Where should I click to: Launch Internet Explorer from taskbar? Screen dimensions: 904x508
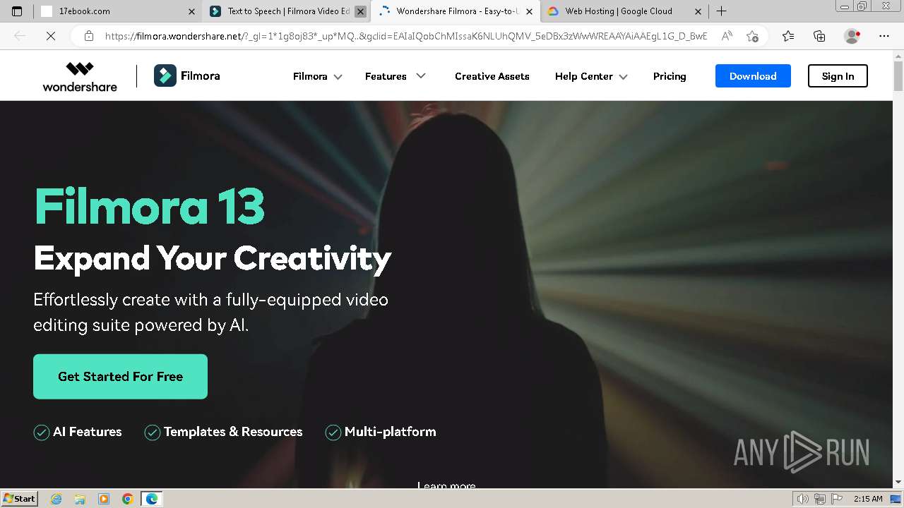[56, 499]
